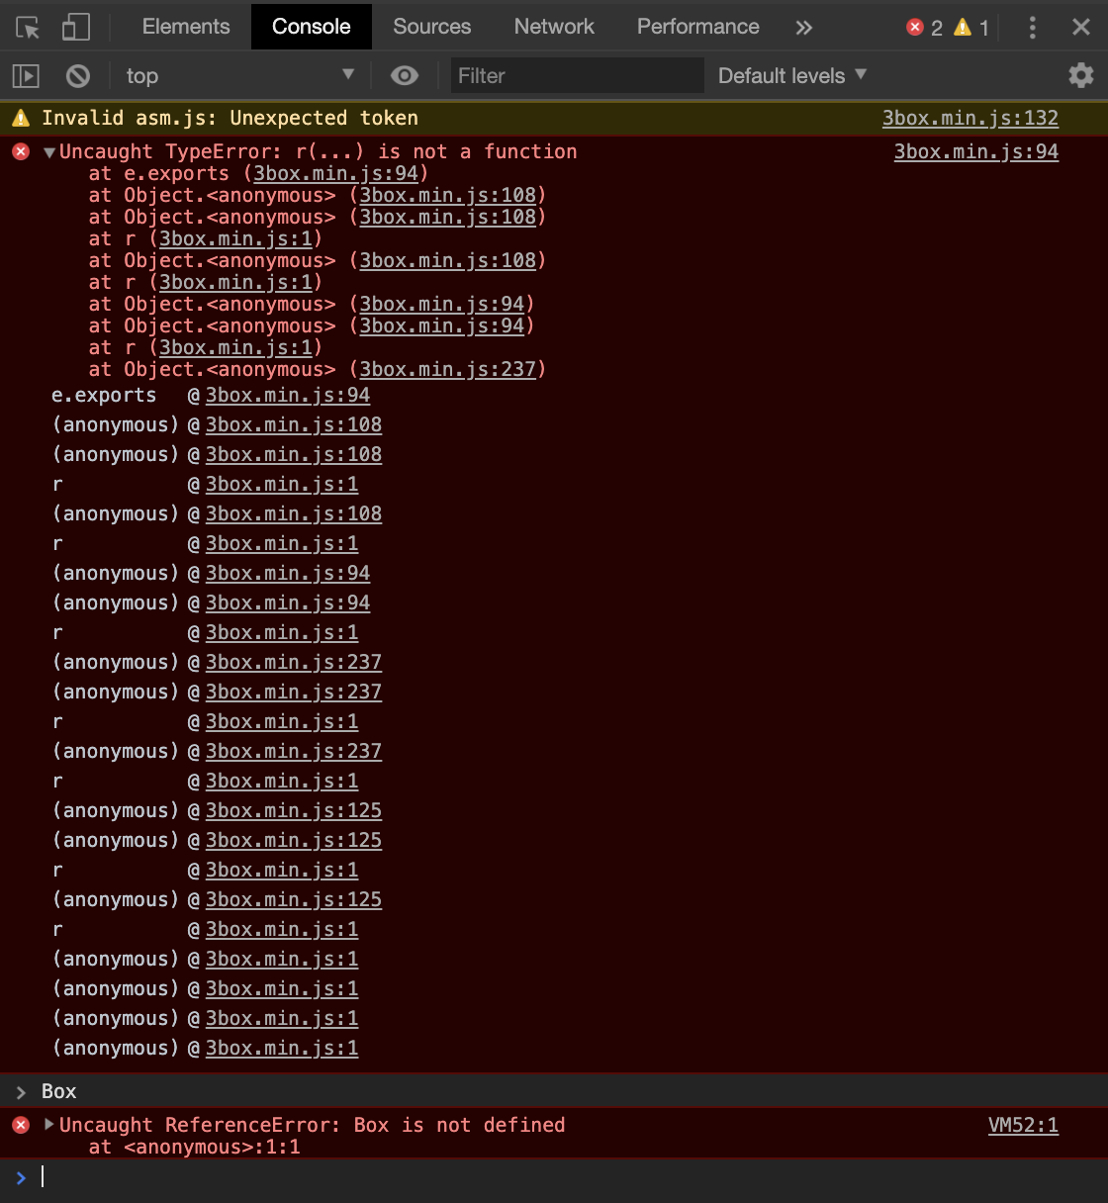The width and height of the screenshot is (1108, 1203).
Task: Open right-aligned 3box.min.js:94 source link
Action: [976, 151]
